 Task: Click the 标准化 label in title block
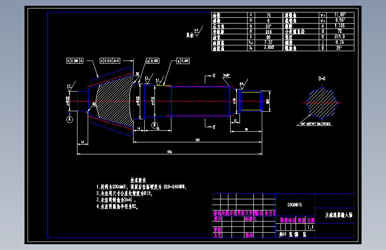pos(250,219)
